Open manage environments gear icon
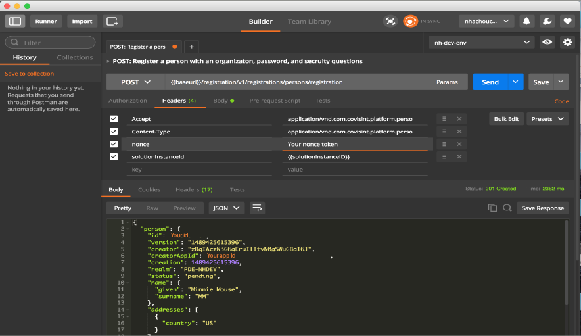Image resolution: width=581 pixels, height=336 pixels. (x=567, y=43)
